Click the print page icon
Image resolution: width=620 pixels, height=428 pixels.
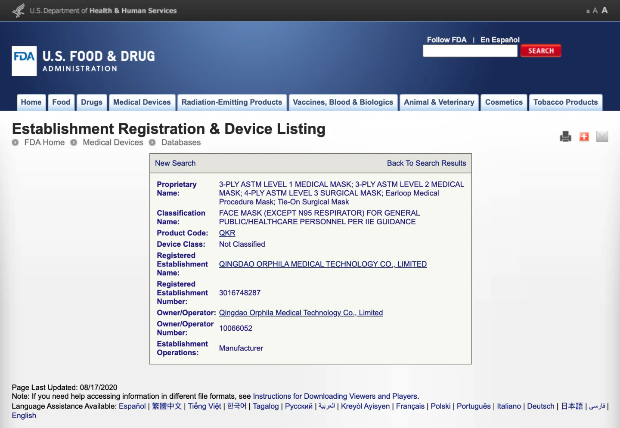point(565,136)
